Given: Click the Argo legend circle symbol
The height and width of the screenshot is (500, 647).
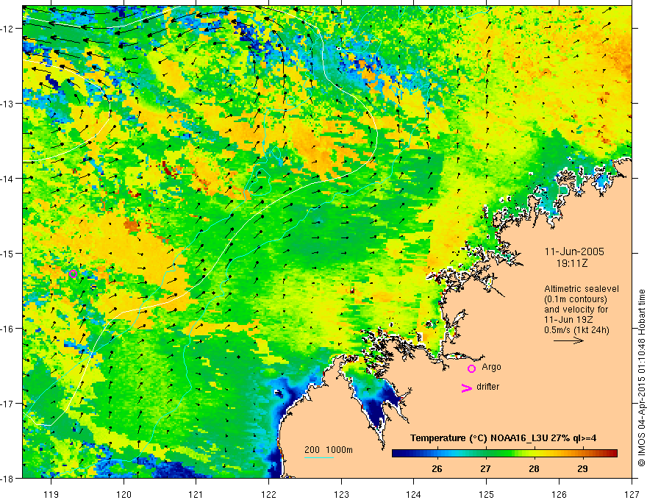Looking at the screenshot, I should [x=471, y=368].
